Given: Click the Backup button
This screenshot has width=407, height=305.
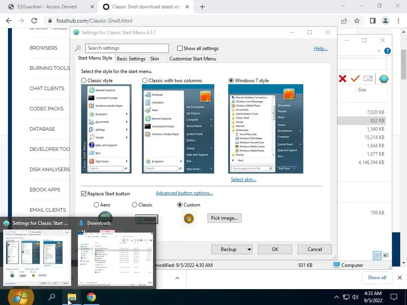Looking at the screenshot, I should pyautogui.click(x=229, y=249).
